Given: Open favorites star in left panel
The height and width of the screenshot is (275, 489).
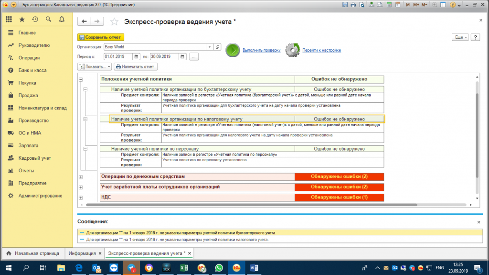Looking at the screenshot, I should tap(22, 20).
